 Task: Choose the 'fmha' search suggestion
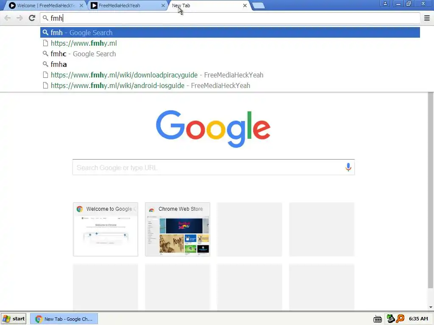pos(230,64)
